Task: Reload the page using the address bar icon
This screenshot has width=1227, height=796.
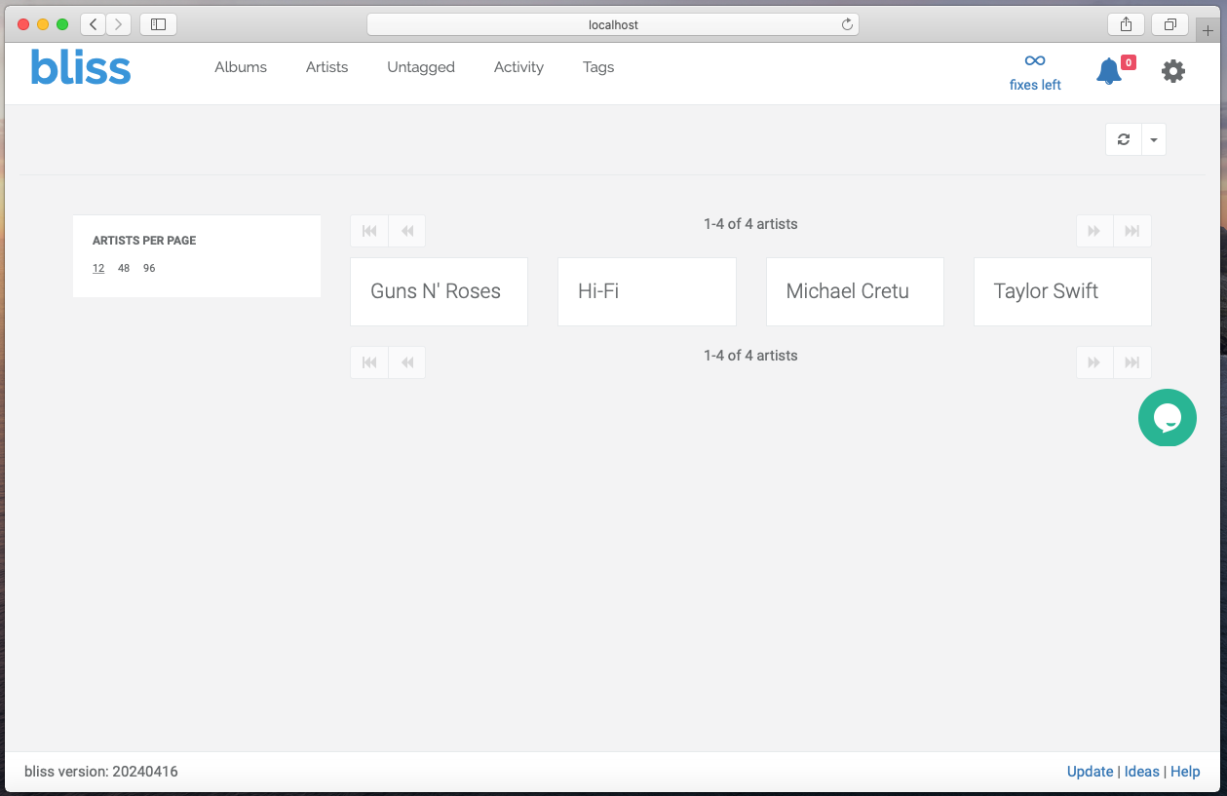Action: point(847,24)
